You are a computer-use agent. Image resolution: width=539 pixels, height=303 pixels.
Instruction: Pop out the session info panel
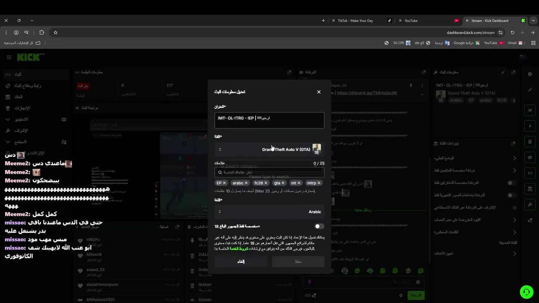click(x=289, y=72)
